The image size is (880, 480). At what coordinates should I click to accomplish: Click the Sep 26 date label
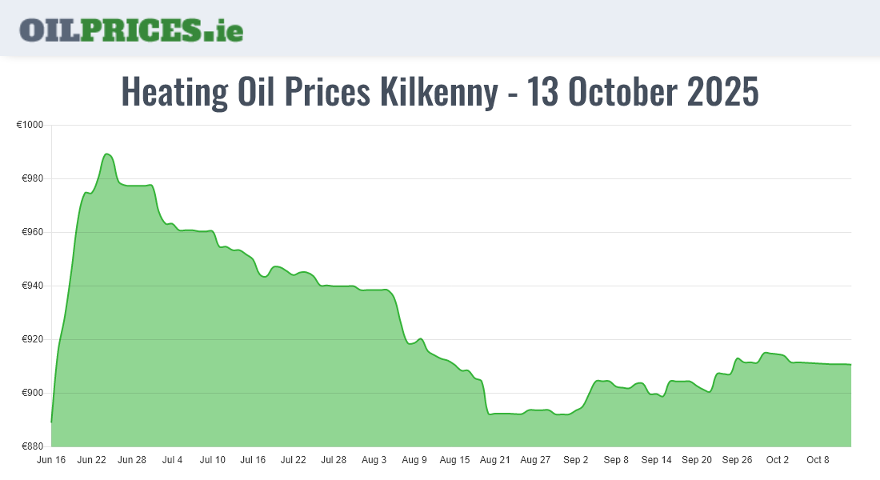[737, 460]
